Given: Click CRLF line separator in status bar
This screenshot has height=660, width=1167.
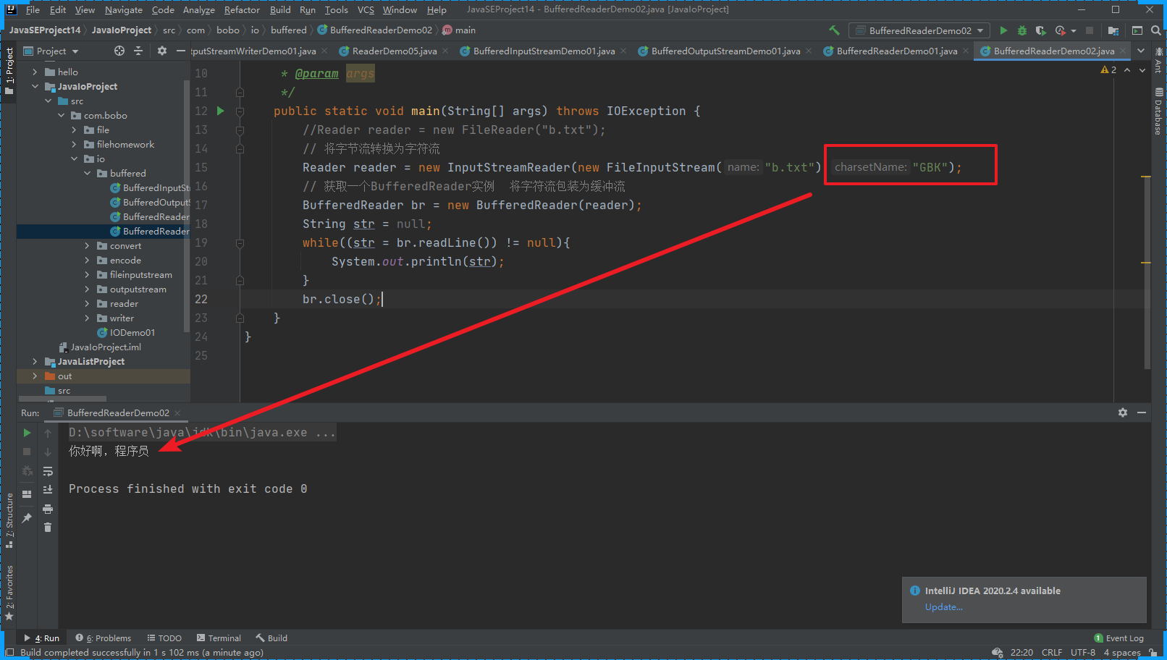Looking at the screenshot, I should pos(1052,652).
